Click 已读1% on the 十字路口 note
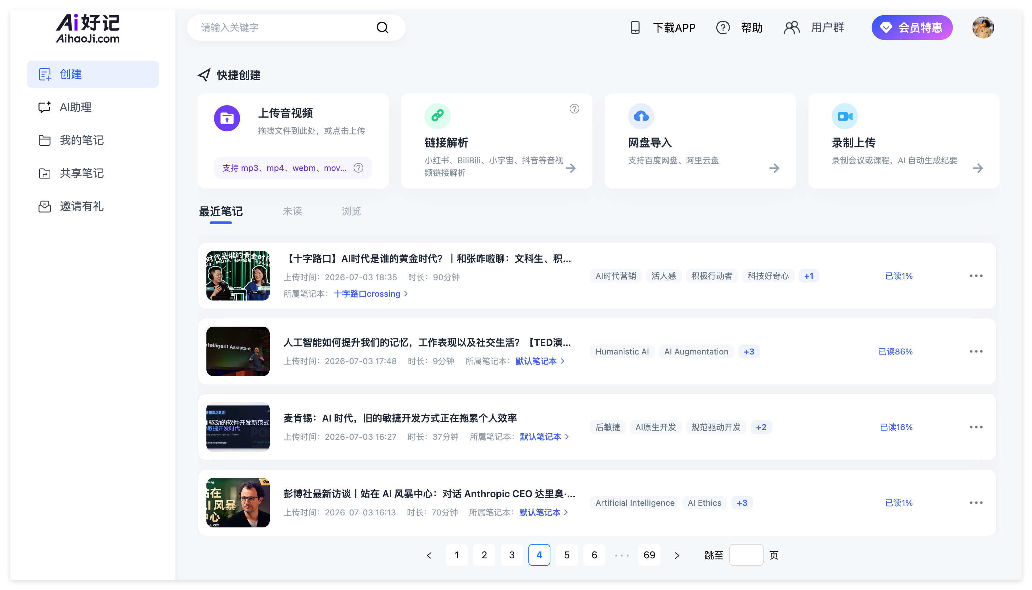 [899, 276]
